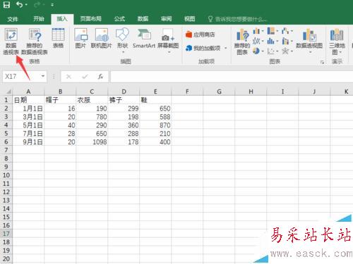
Task: Select cell D1 containing 裤子
Action: click(124, 100)
